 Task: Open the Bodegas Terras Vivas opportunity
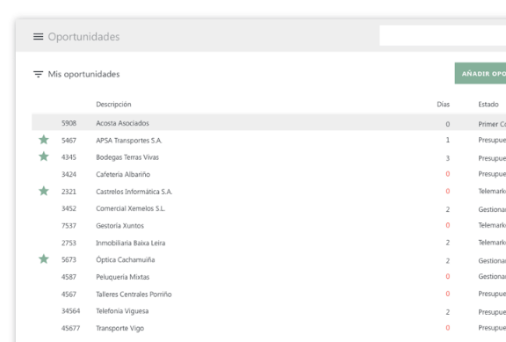[127, 157]
